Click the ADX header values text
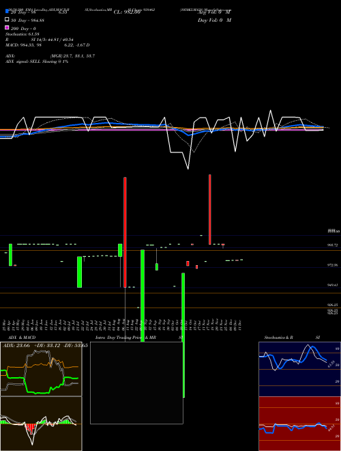This screenshot has height=451, width=341. pyautogui.click(x=45, y=346)
